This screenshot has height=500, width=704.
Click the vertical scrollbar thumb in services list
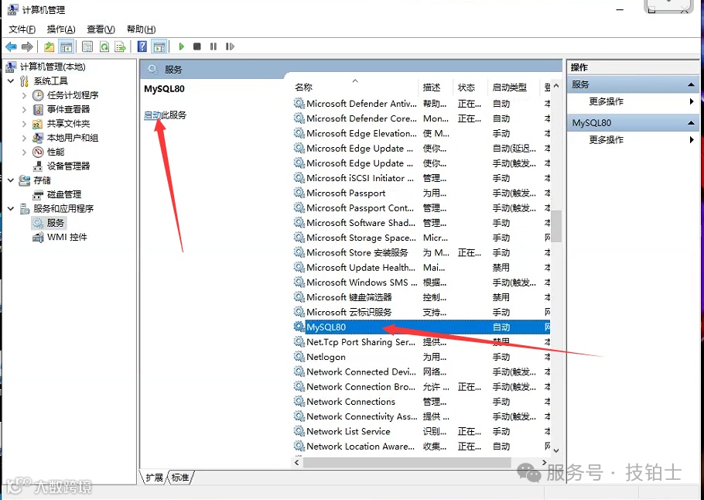click(x=556, y=226)
